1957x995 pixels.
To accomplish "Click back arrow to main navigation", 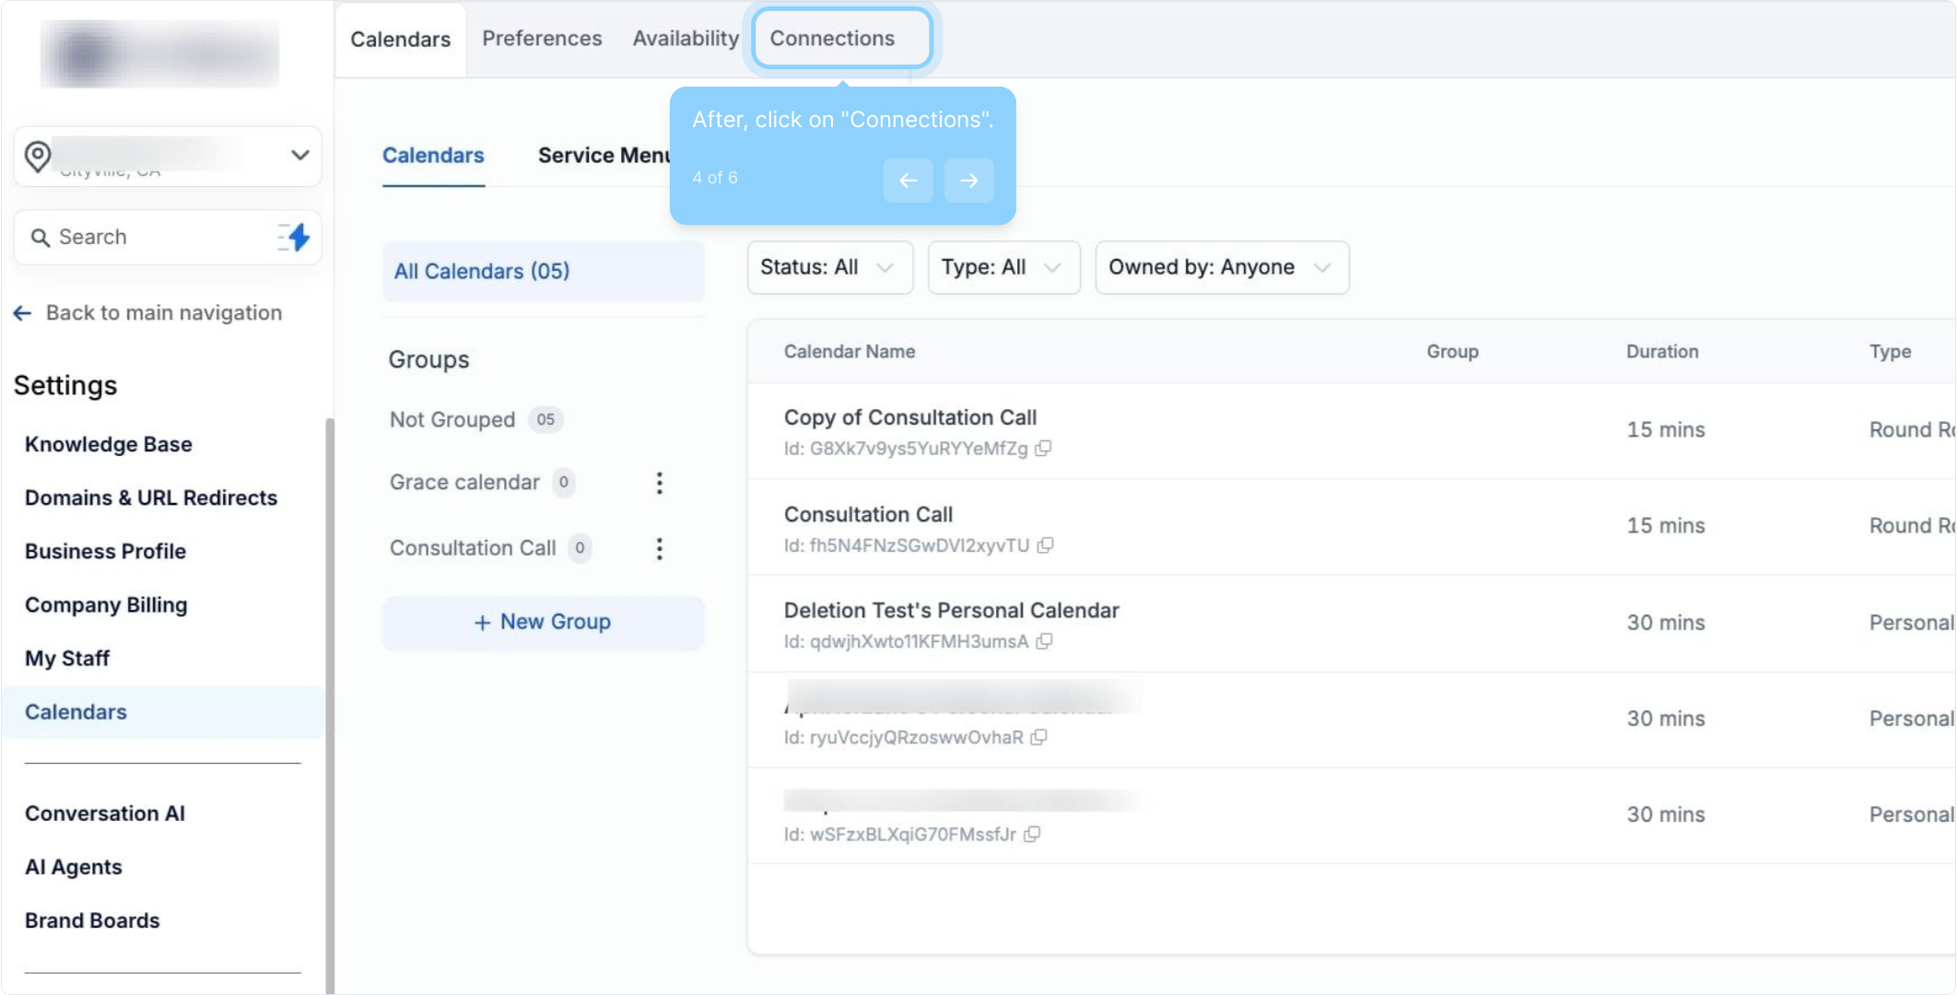I will coord(23,313).
